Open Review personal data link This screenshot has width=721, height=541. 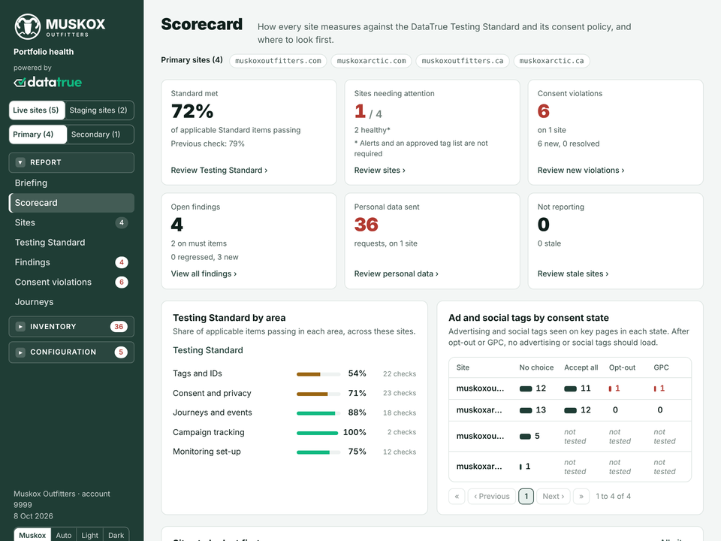tap(396, 274)
